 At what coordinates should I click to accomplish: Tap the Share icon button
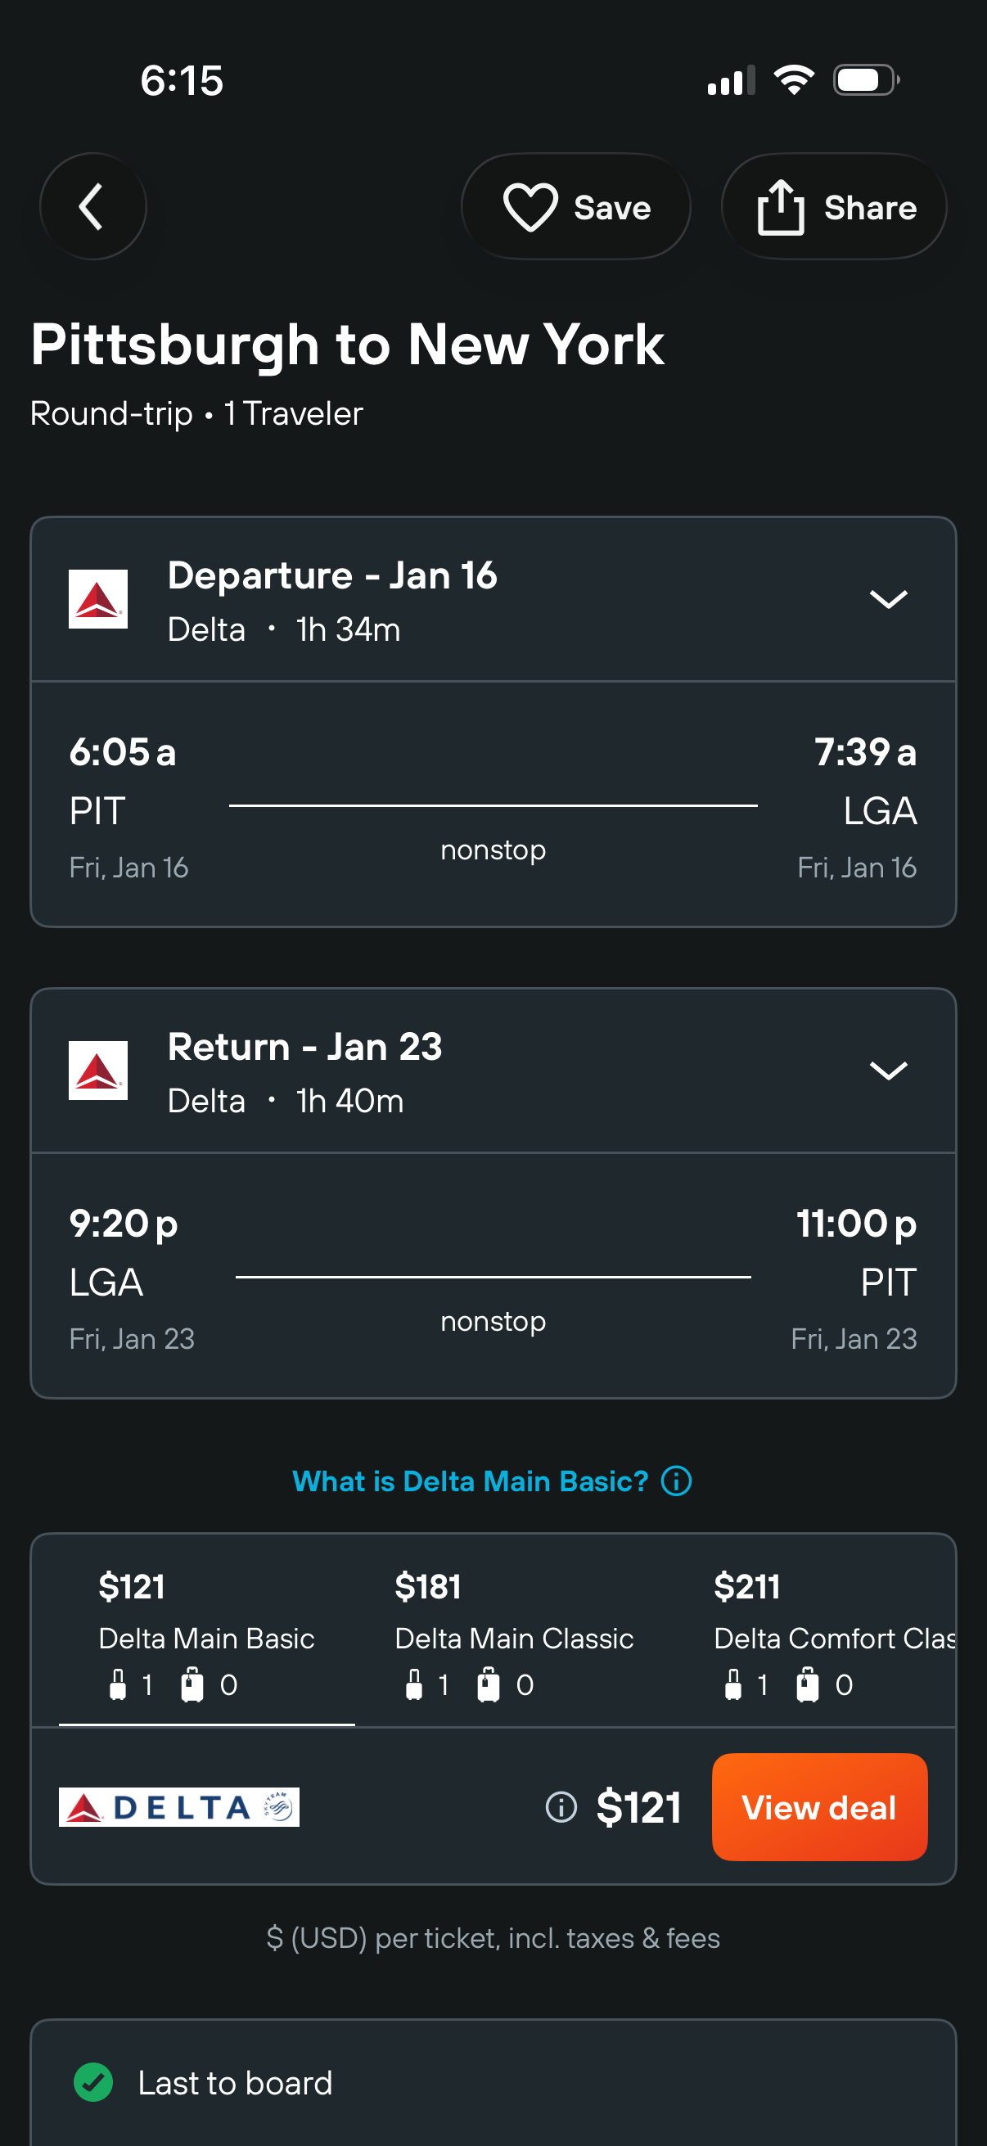point(834,206)
